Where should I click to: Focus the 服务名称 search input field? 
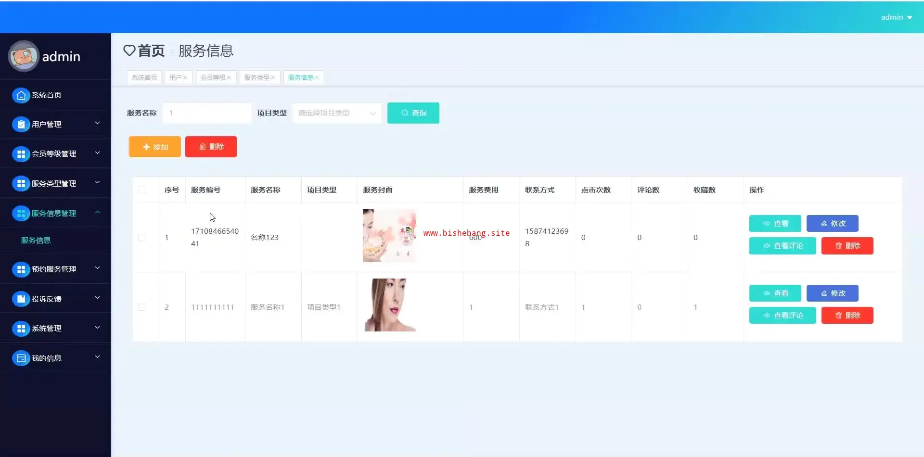[207, 113]
